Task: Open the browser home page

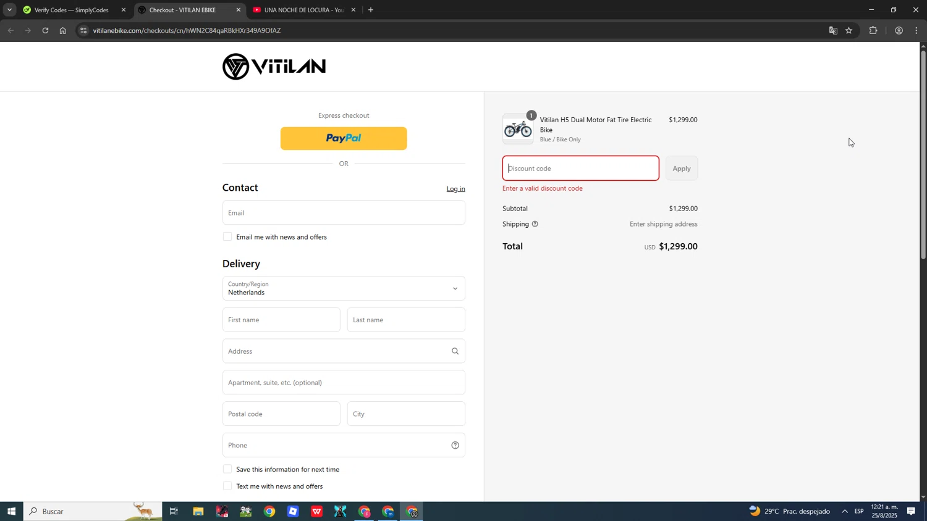Action: point(62,30)
